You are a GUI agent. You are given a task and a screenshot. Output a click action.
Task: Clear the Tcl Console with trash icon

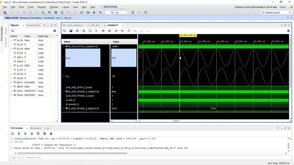coord(51,134)
